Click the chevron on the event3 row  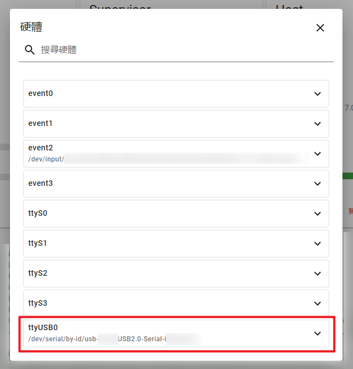(x=318, y=184)
